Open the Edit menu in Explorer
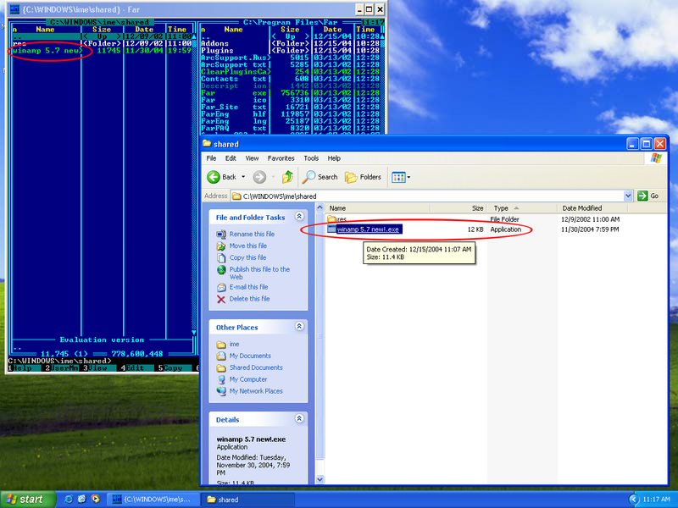Screen dimensions: 678x508 tap(231, 158)
